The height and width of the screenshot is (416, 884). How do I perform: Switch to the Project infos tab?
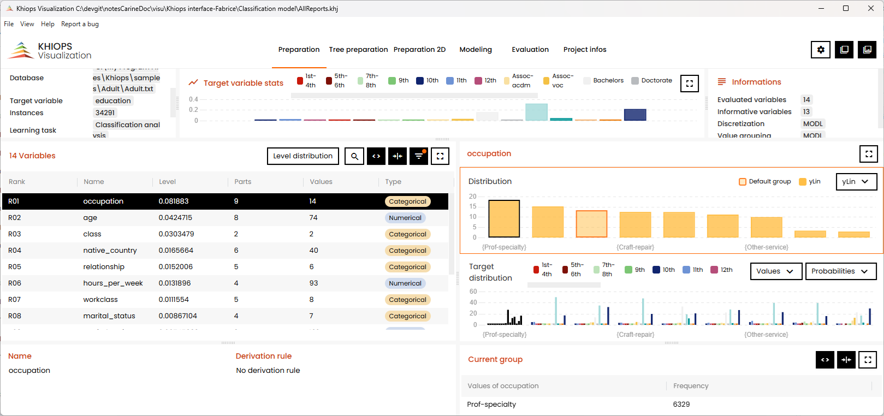coord(585,50)
